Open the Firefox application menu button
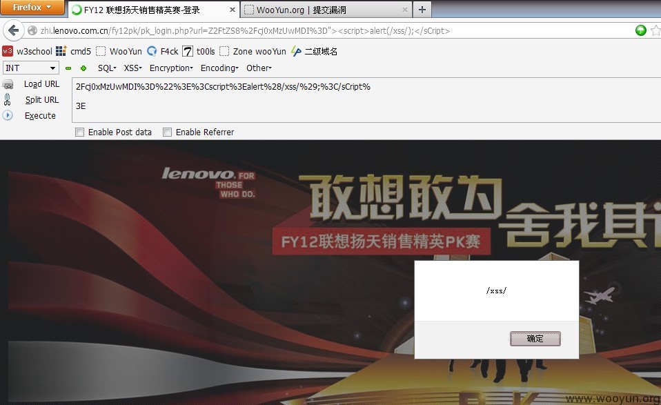 pyautogui.click(x=32, y=7)
